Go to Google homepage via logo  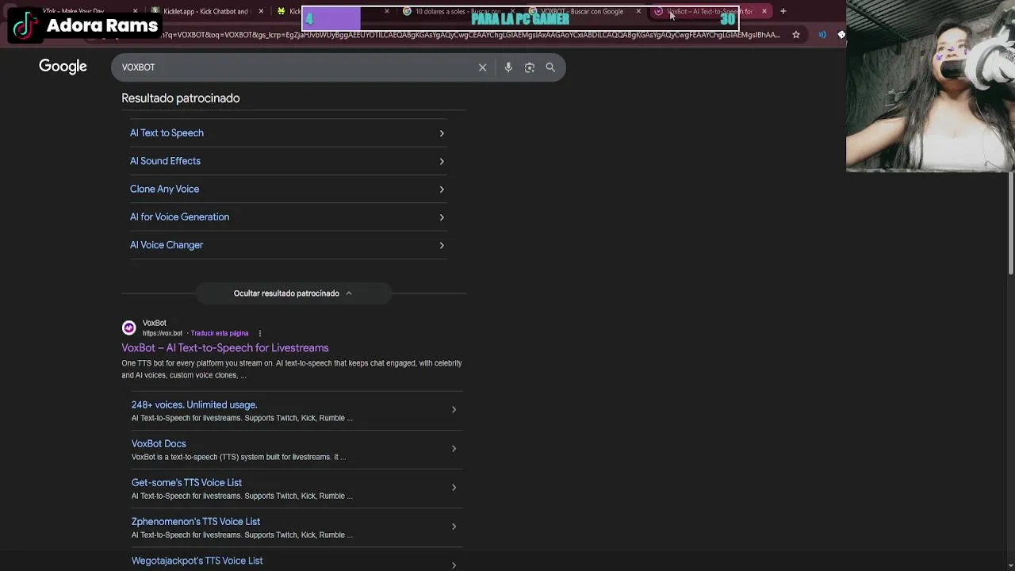(x=63, y=67)
